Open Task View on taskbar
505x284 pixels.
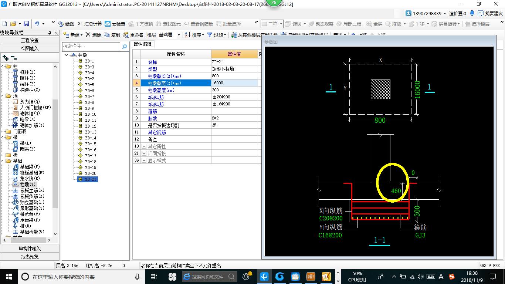point(154,276)
